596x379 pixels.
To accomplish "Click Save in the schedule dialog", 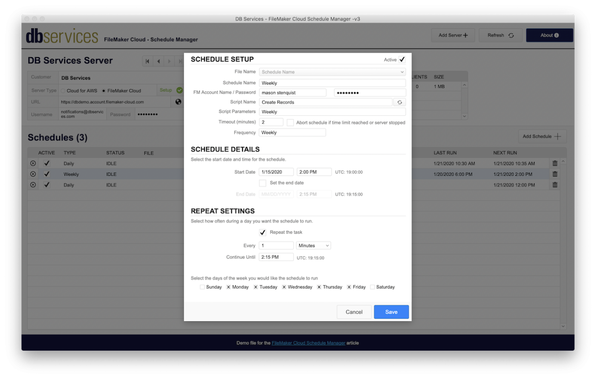I will [391, 312].
